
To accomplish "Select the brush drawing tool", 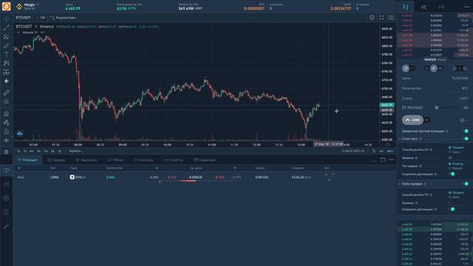I will point(7,46).
